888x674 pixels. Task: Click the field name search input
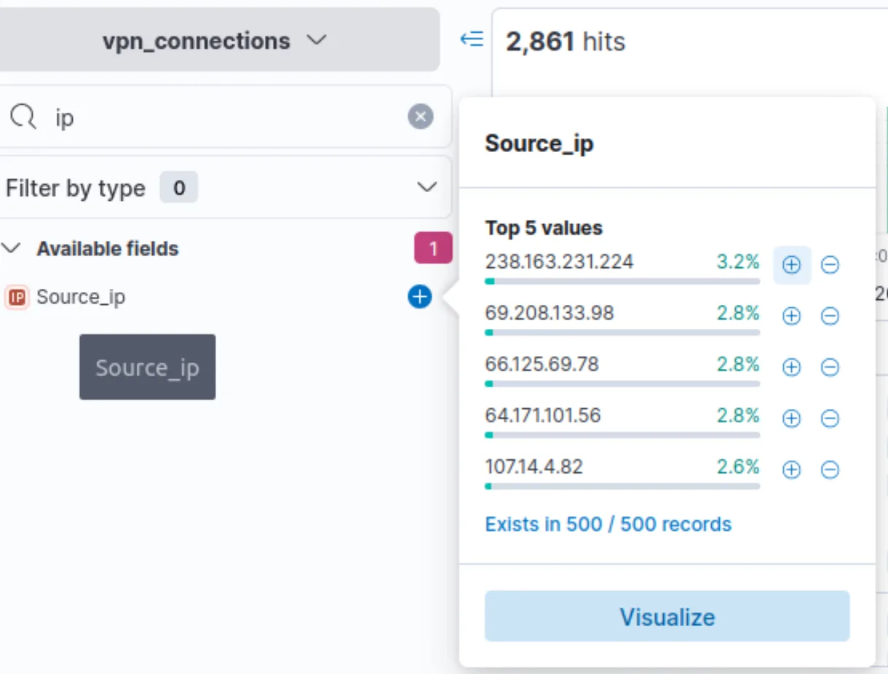218,116
